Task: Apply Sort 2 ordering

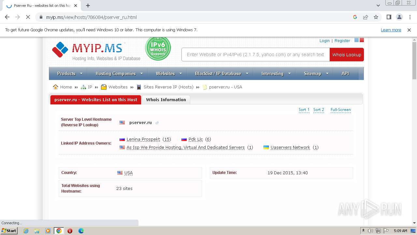Action: click(319, 110)
